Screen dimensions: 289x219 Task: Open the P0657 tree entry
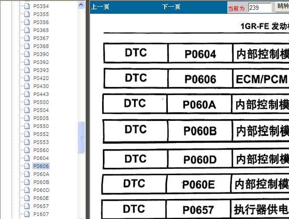41,206
